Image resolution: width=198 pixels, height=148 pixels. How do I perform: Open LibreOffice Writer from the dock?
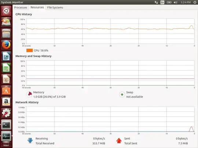pyautogui.click(x=6, y=56)
